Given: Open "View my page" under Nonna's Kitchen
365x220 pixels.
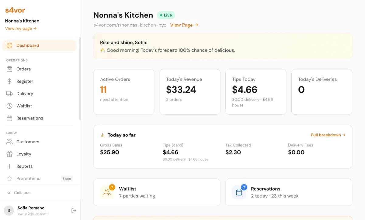Looking at the screenshot, I should [18, 28].
